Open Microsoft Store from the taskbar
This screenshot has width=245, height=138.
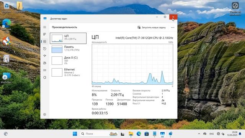147,134
